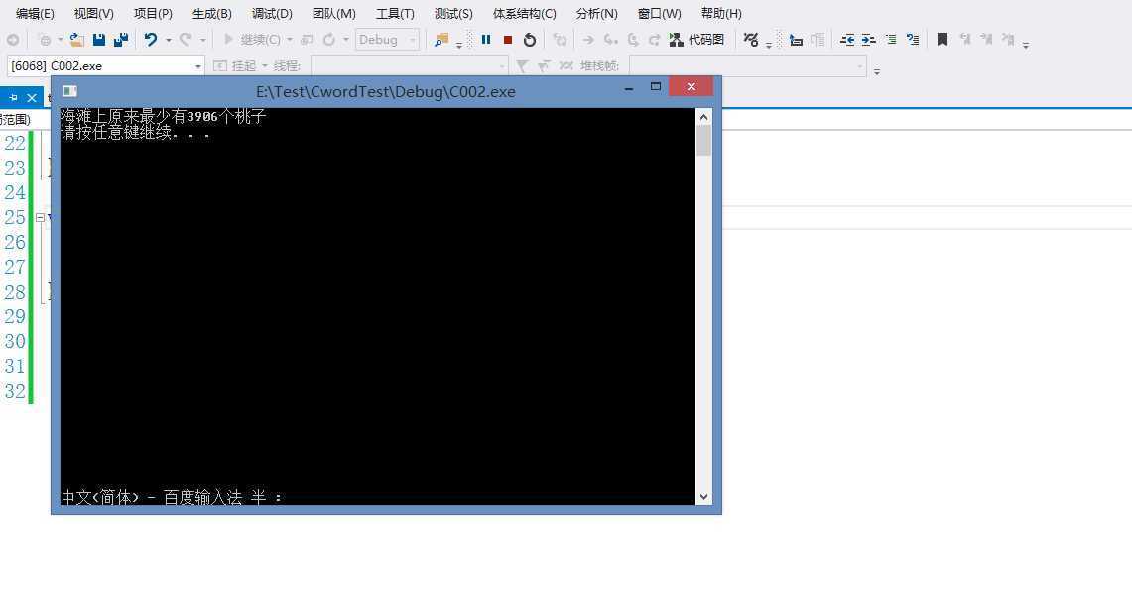Restart debugging with the circular arrow

click(529, 40)
